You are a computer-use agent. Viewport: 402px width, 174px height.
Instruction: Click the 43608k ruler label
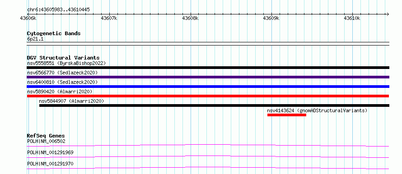[x=190, y=18]
